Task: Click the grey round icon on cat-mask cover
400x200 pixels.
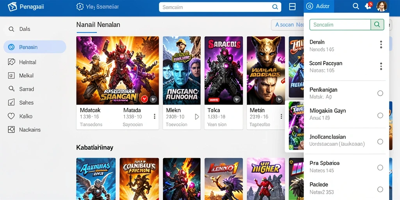Action: [279, 99]
